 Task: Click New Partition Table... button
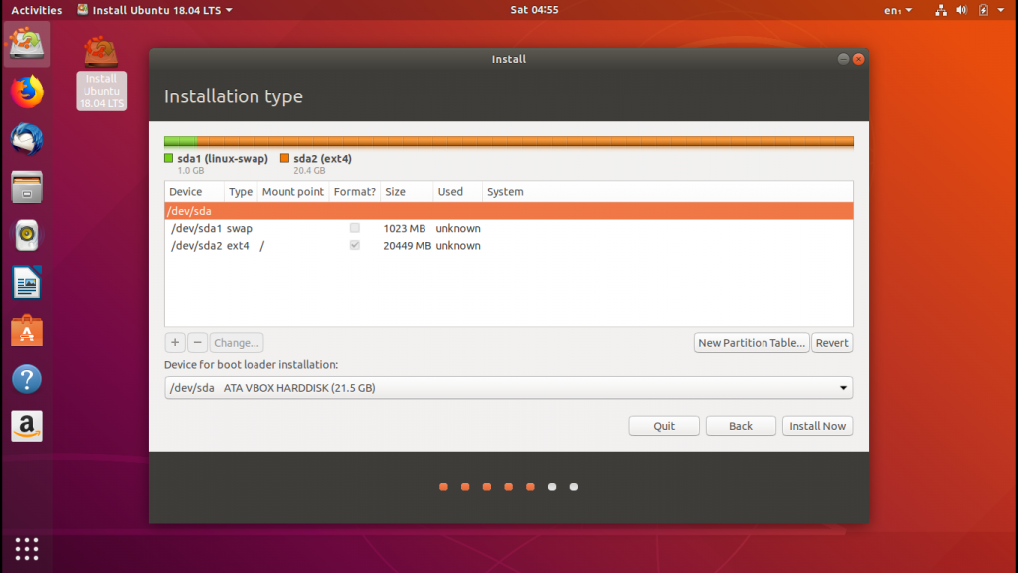(752, 342)
